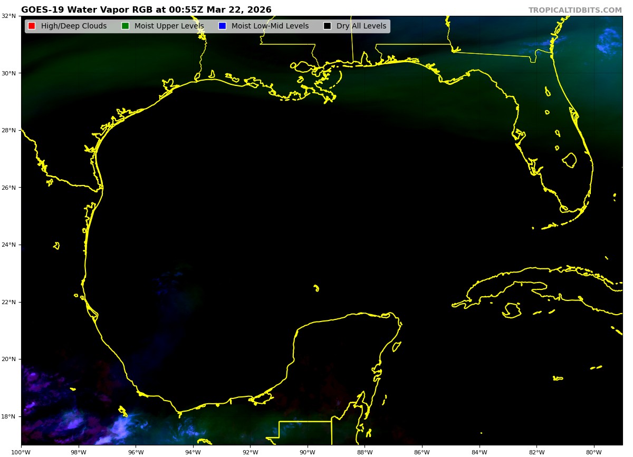Screen dimensions: 633x457
Task: Click the 20°N latitude tick label
Action: tap(9, 359)
